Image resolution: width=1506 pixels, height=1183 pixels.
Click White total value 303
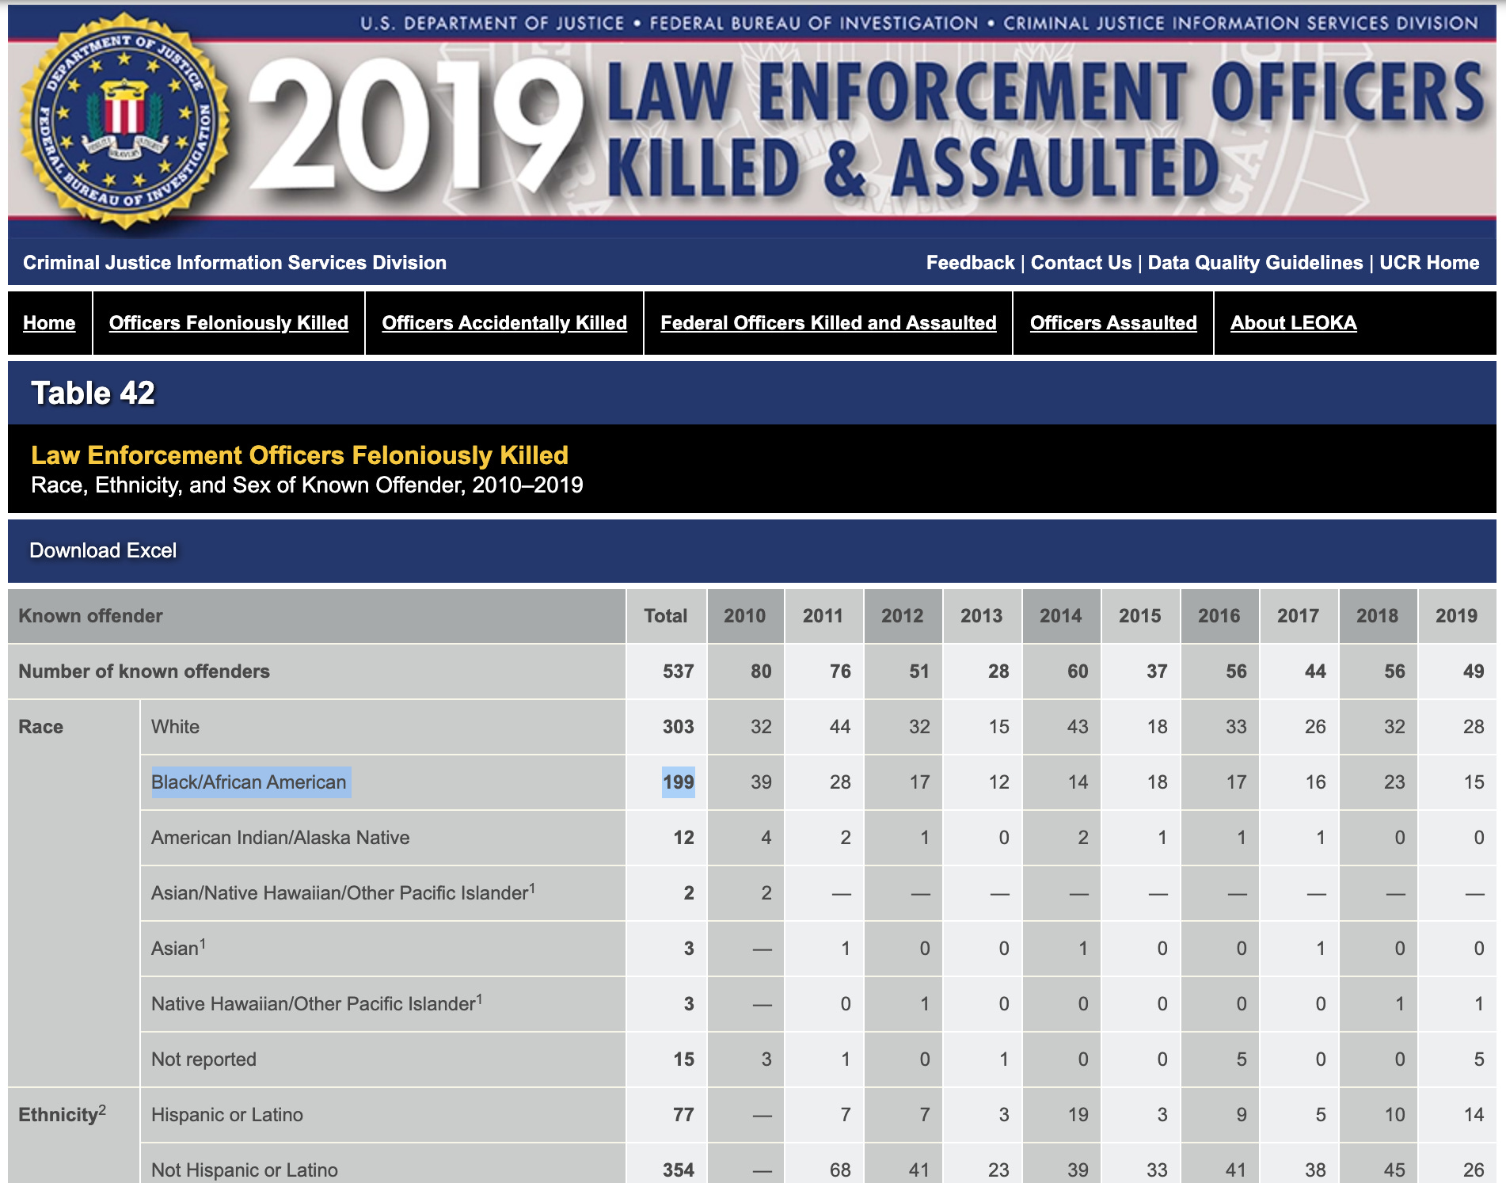point(678,727)
